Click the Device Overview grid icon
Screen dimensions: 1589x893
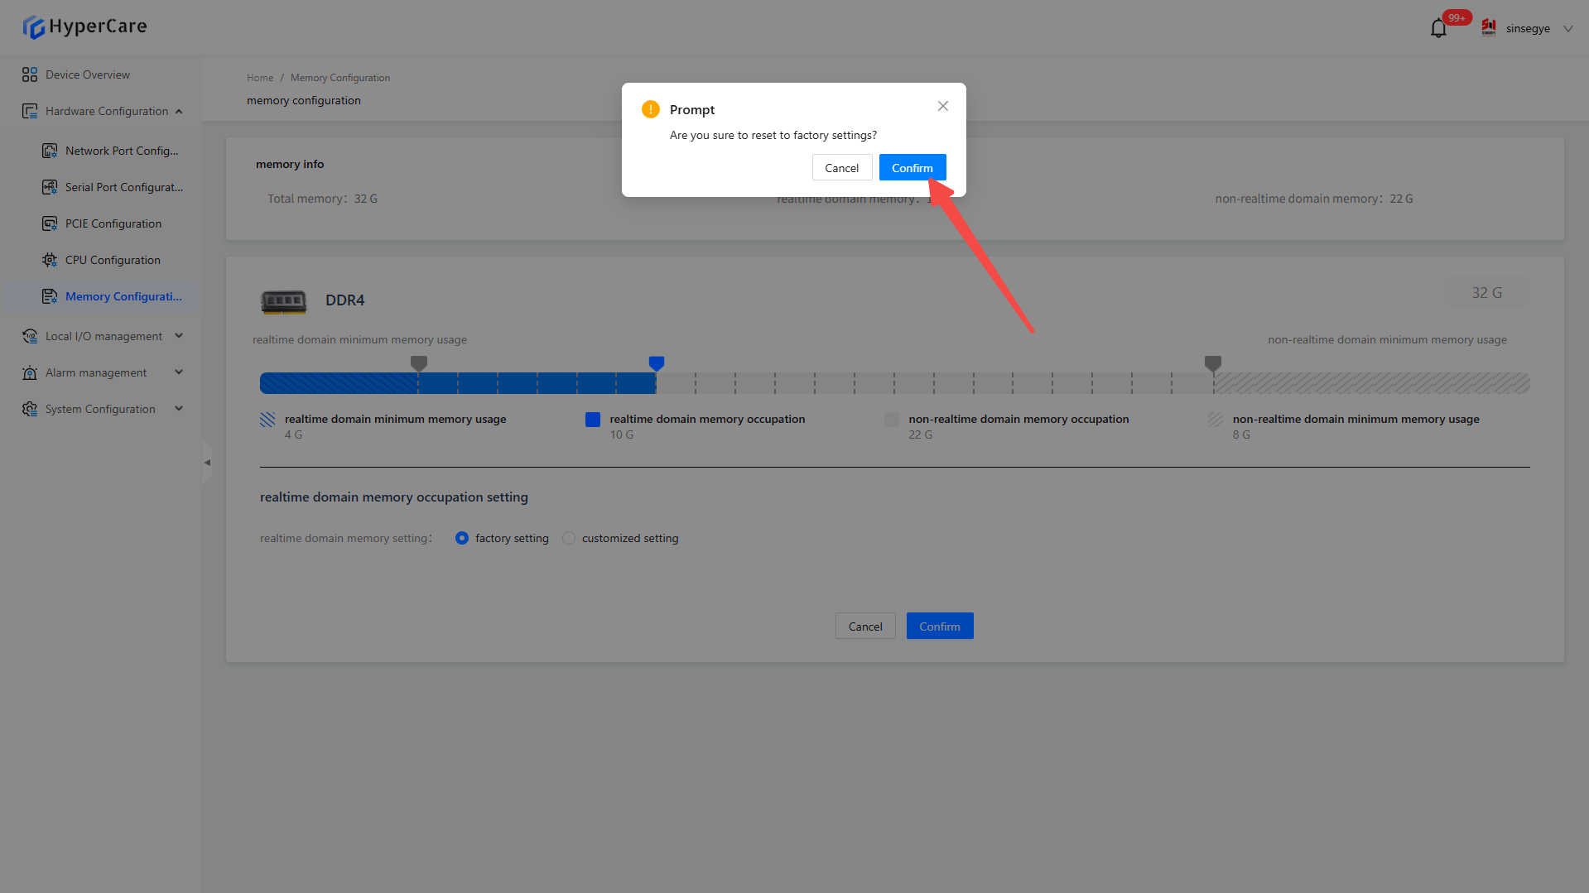pyautogui.click(x=30, y=74)
